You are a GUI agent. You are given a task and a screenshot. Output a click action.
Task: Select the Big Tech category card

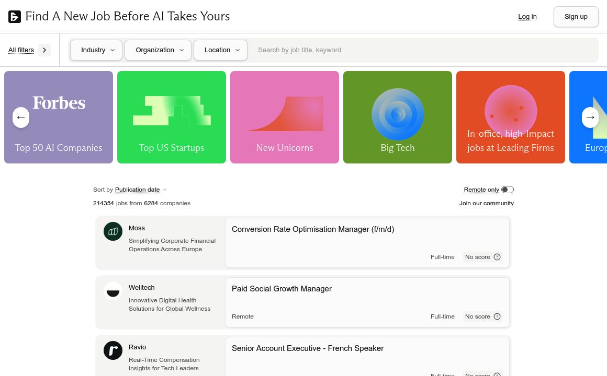pyautogui.click(x=398, y=118)
